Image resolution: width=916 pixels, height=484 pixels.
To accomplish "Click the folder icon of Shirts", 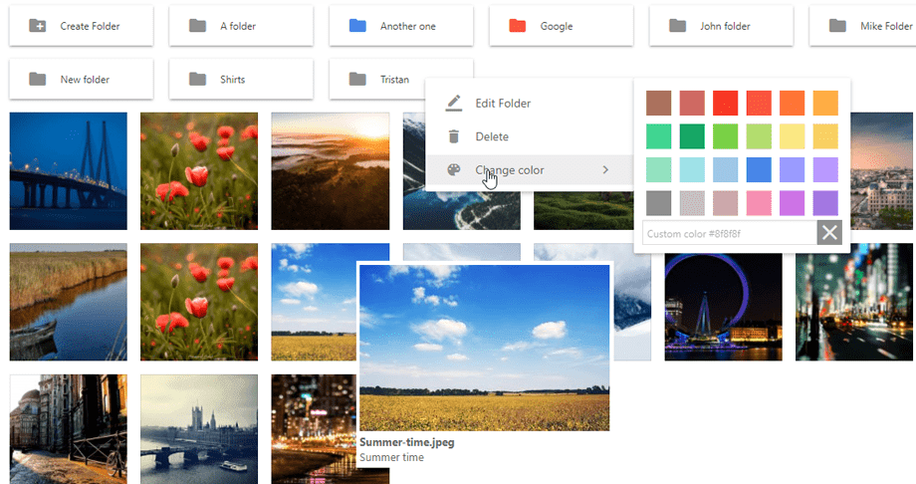I will [x=197, y=79].
